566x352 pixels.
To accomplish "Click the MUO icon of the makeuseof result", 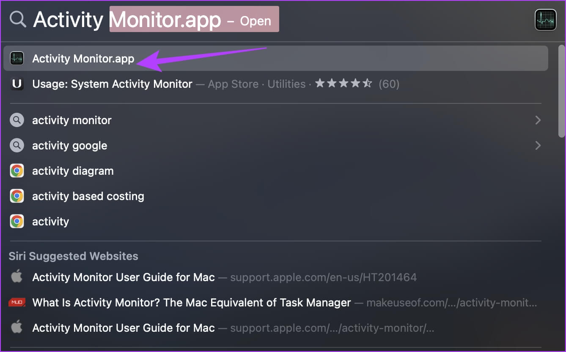I will click(x=17, y=303).
